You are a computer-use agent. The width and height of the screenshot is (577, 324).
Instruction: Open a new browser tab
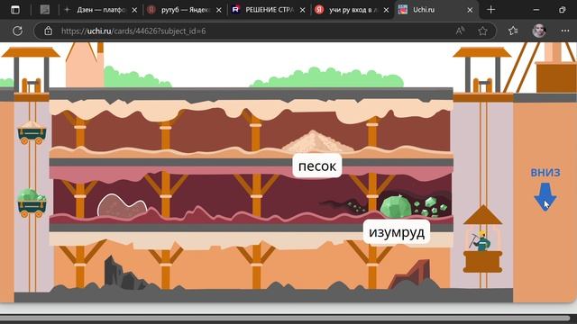[490, 10]
